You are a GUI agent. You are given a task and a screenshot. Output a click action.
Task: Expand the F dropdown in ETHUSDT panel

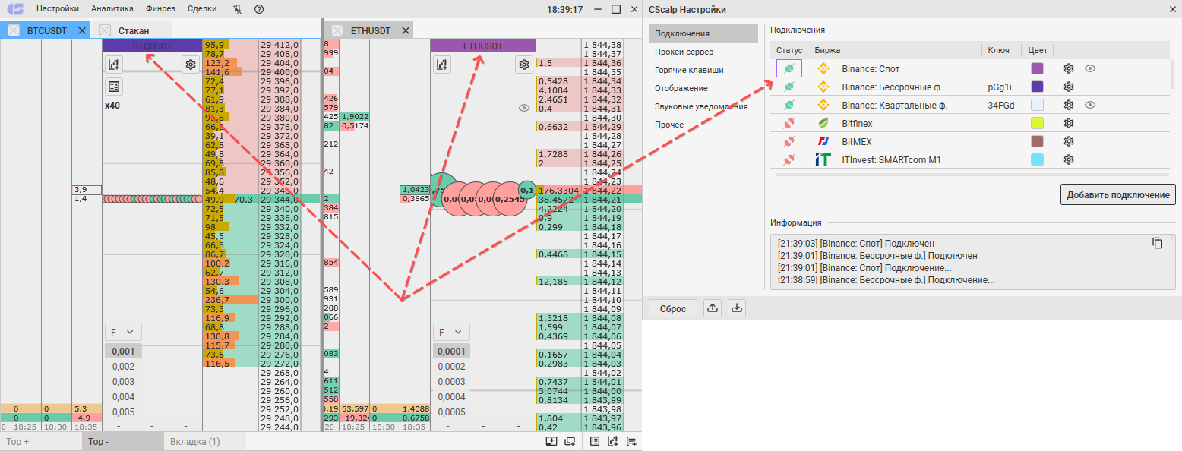(450, 332)
